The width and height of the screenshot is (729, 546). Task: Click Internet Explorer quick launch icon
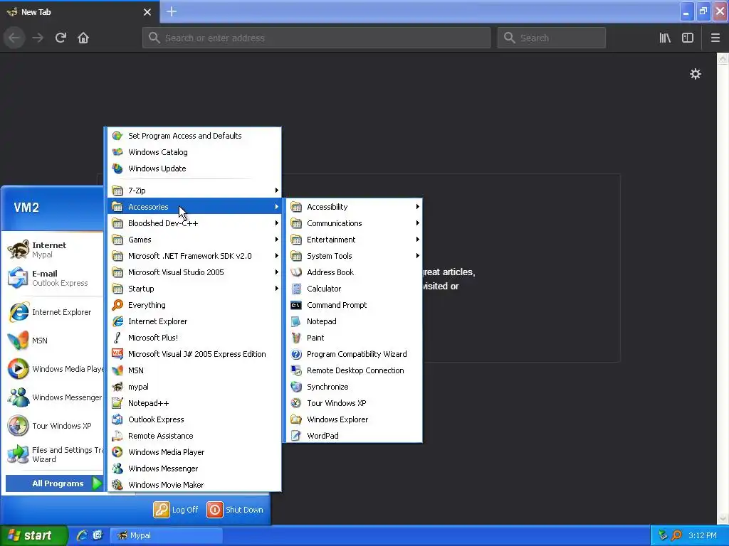(x=82, y=535)
